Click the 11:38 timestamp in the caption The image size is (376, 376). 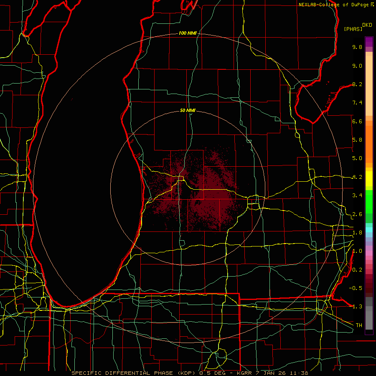[300, 373]
